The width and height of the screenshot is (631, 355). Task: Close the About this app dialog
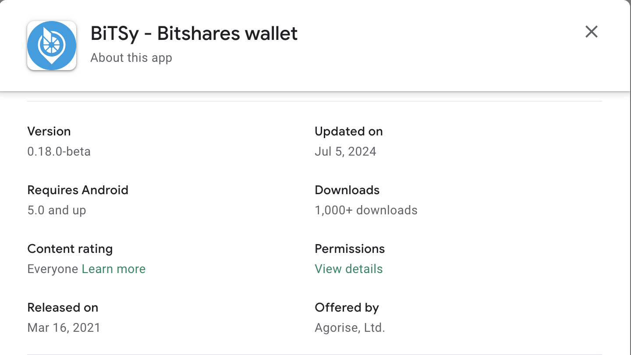[592, 32]
